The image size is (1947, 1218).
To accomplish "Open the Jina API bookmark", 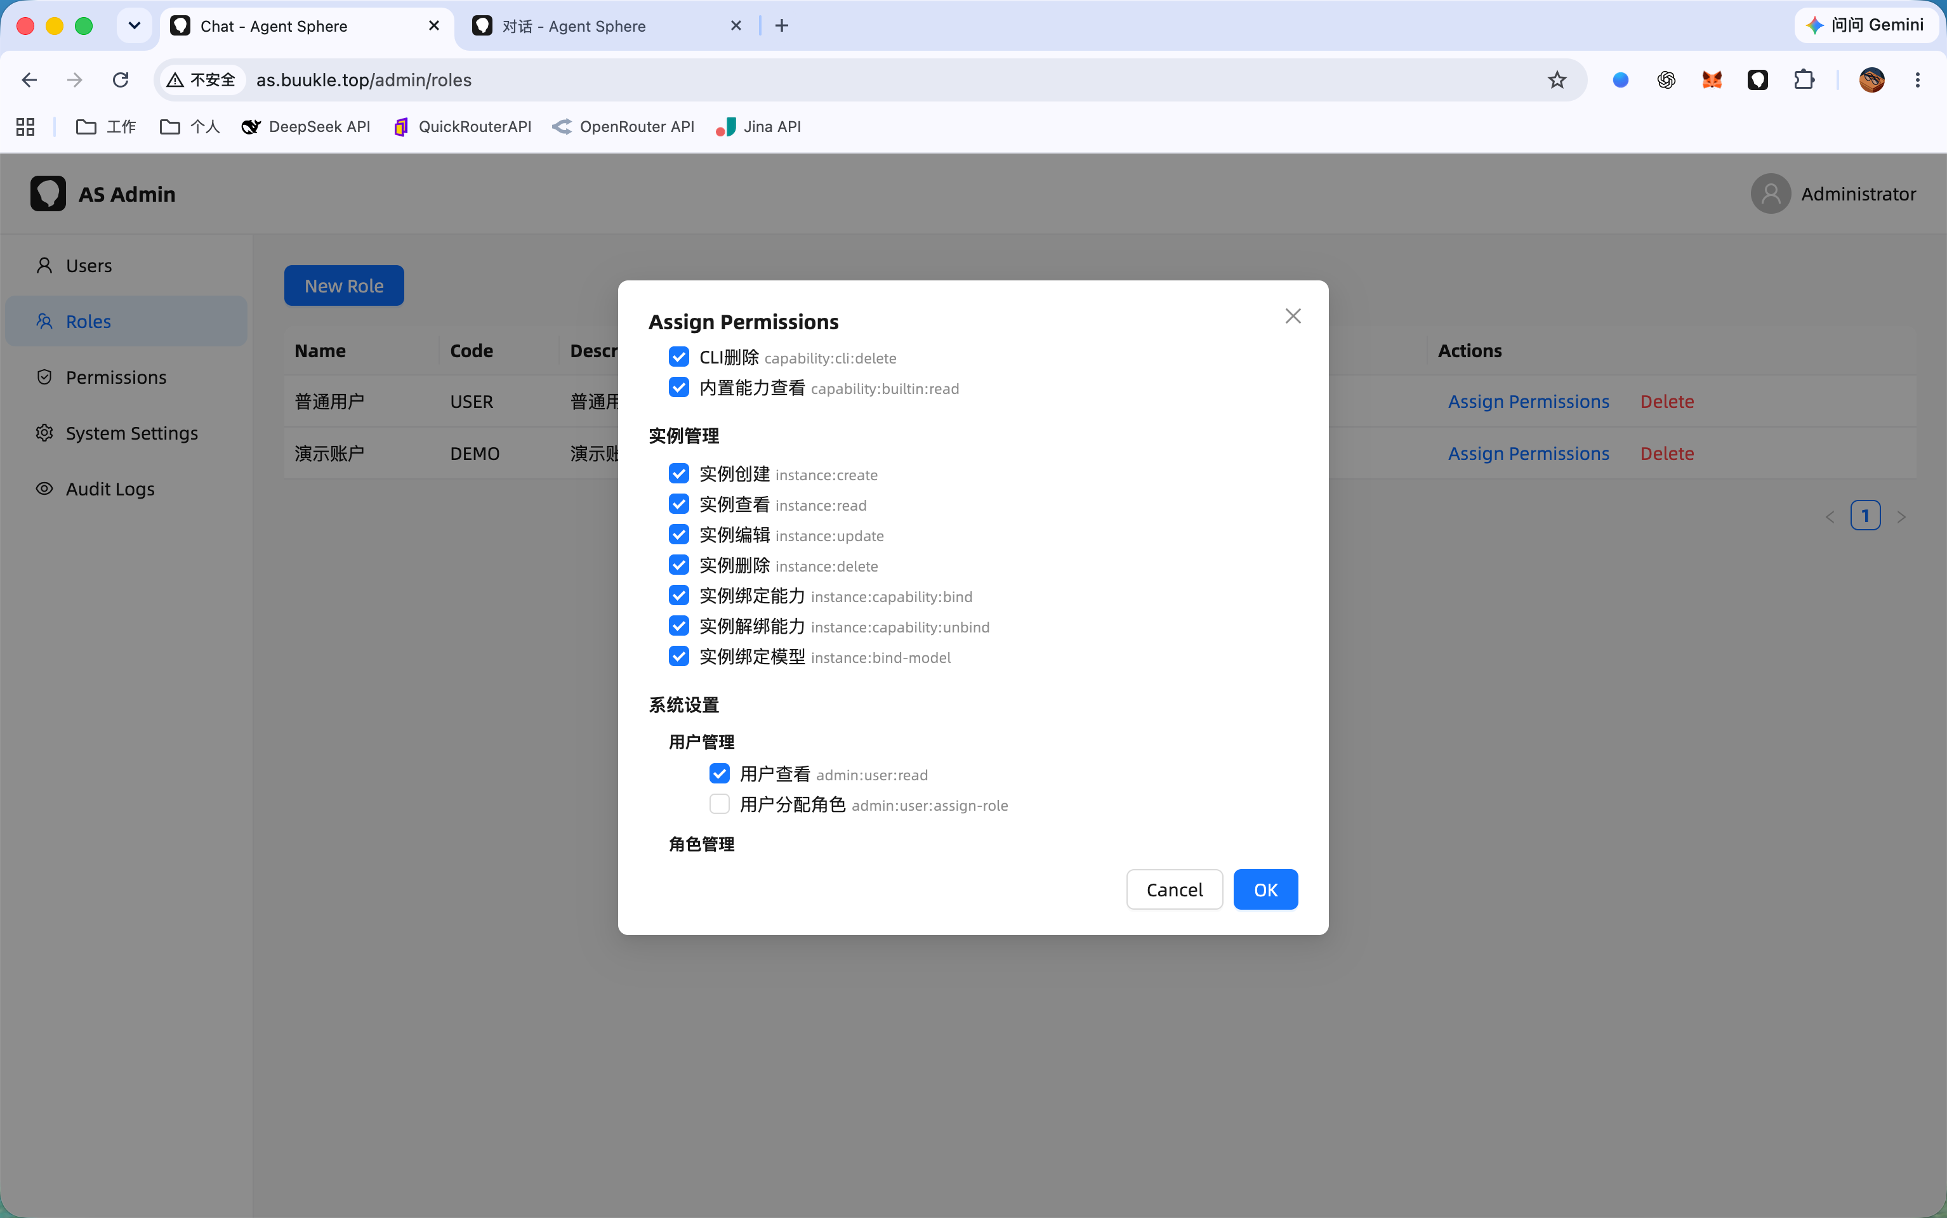I will tap(758, 126).
